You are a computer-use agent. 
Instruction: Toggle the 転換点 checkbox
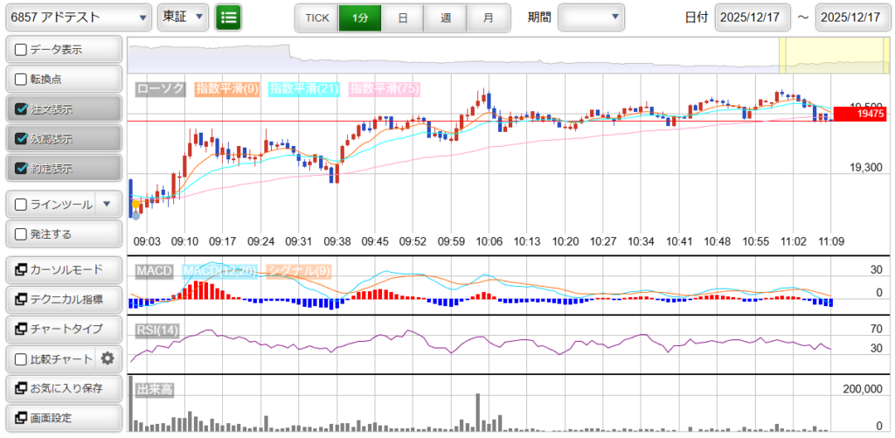[x=22, y=80]
